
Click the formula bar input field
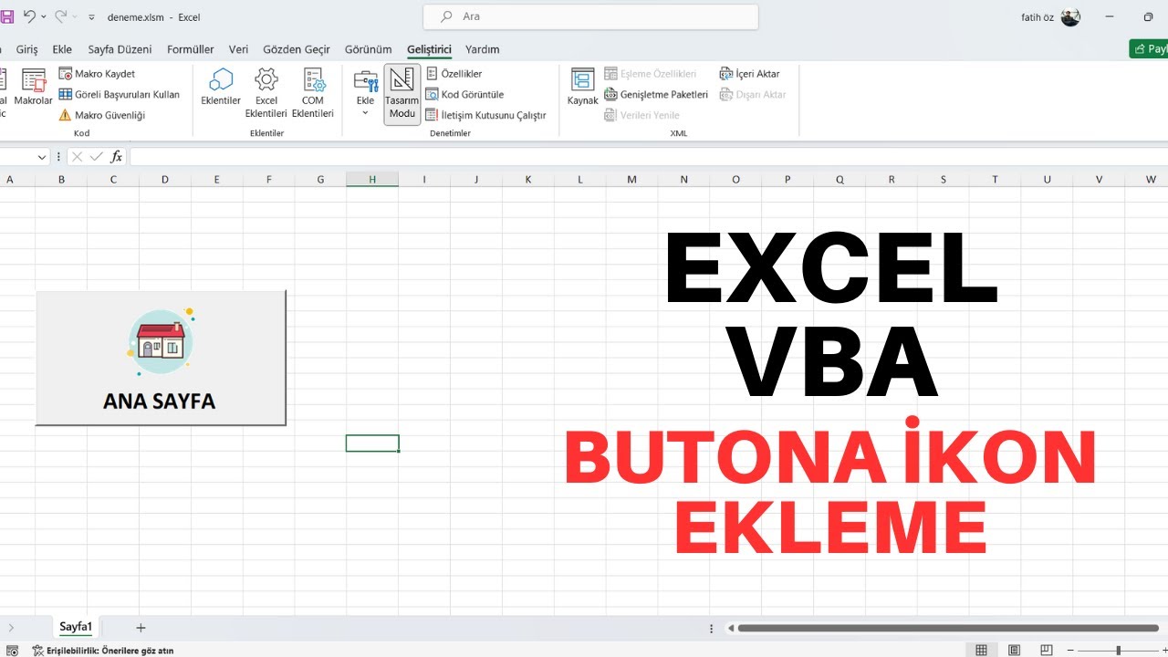(648, 157)
